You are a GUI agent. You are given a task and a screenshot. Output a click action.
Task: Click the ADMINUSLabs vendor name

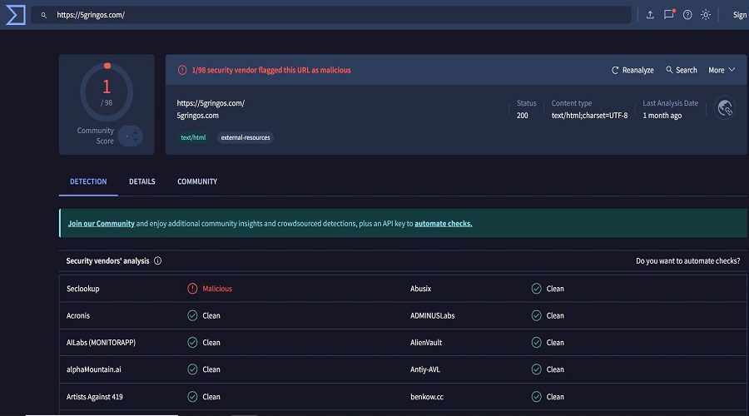tap(432, 315)
